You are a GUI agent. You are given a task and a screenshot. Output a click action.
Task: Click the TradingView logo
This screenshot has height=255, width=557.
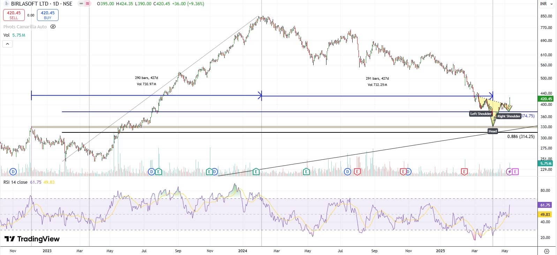click(x=32, y=239)
